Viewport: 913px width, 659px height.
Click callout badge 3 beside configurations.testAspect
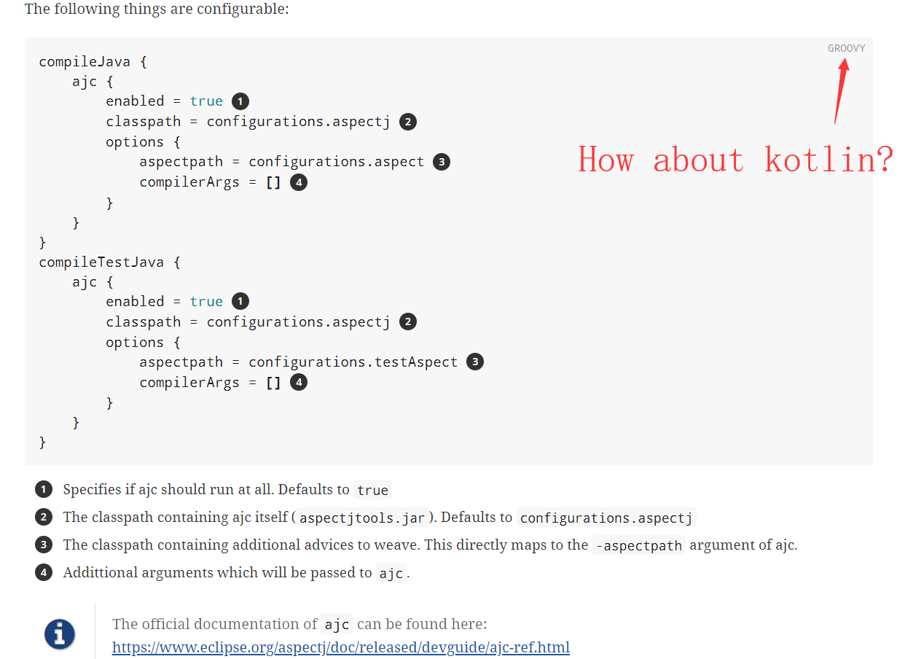click(x=475, y=361)
